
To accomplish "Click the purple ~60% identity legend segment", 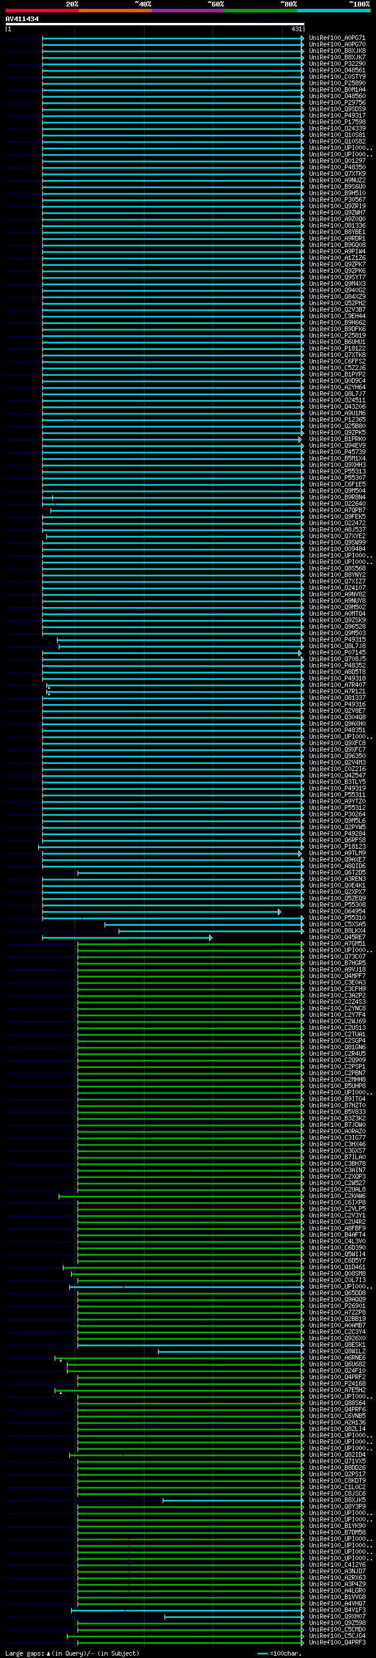I will click(187, 11).
